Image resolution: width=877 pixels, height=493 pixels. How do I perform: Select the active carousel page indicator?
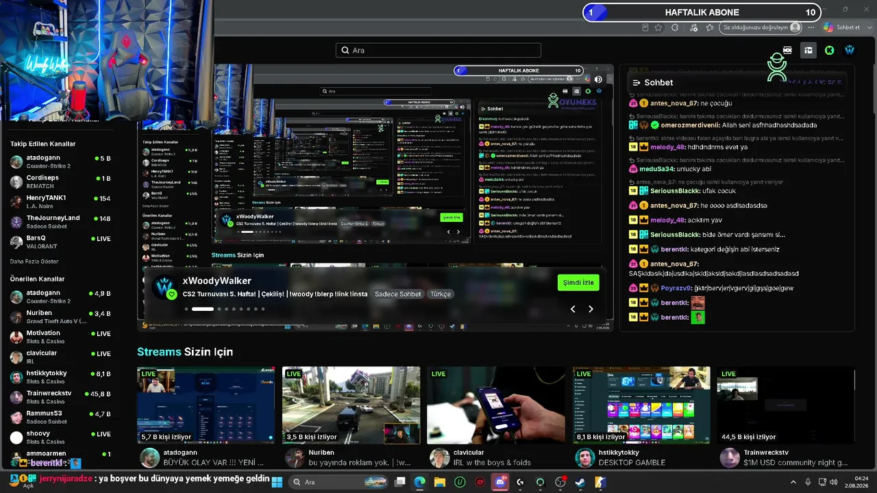click(202, 309)
